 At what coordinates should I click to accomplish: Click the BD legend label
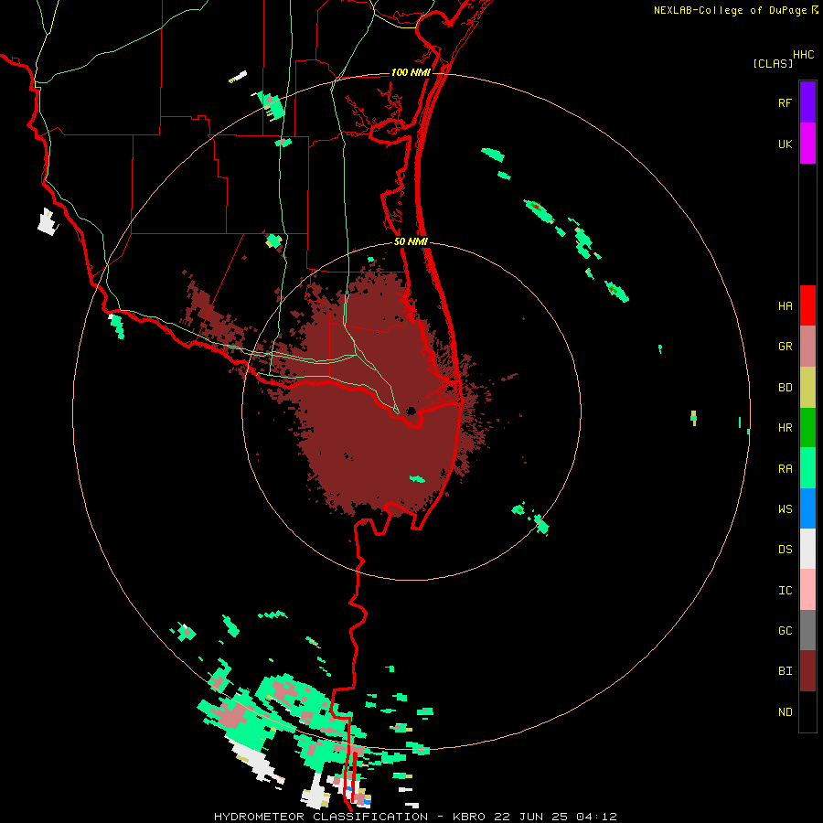click(x=786, y=388)
